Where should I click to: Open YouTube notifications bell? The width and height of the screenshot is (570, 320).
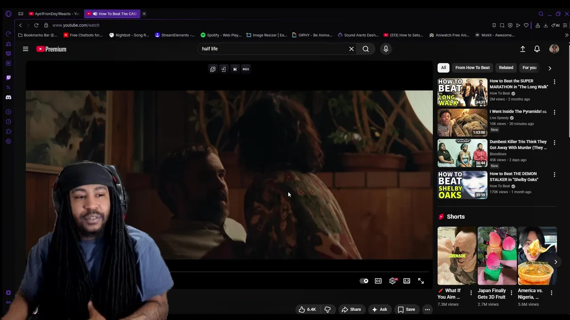click(x=537, y=49)
